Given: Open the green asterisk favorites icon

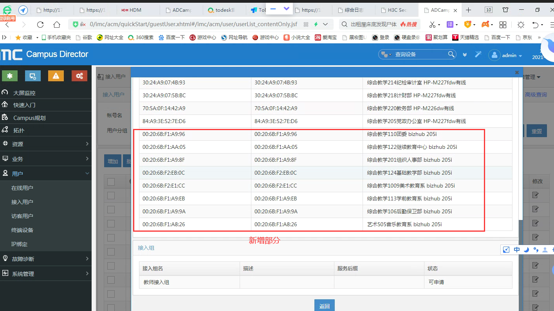Looking at the screenshot, I should point(9,76).
